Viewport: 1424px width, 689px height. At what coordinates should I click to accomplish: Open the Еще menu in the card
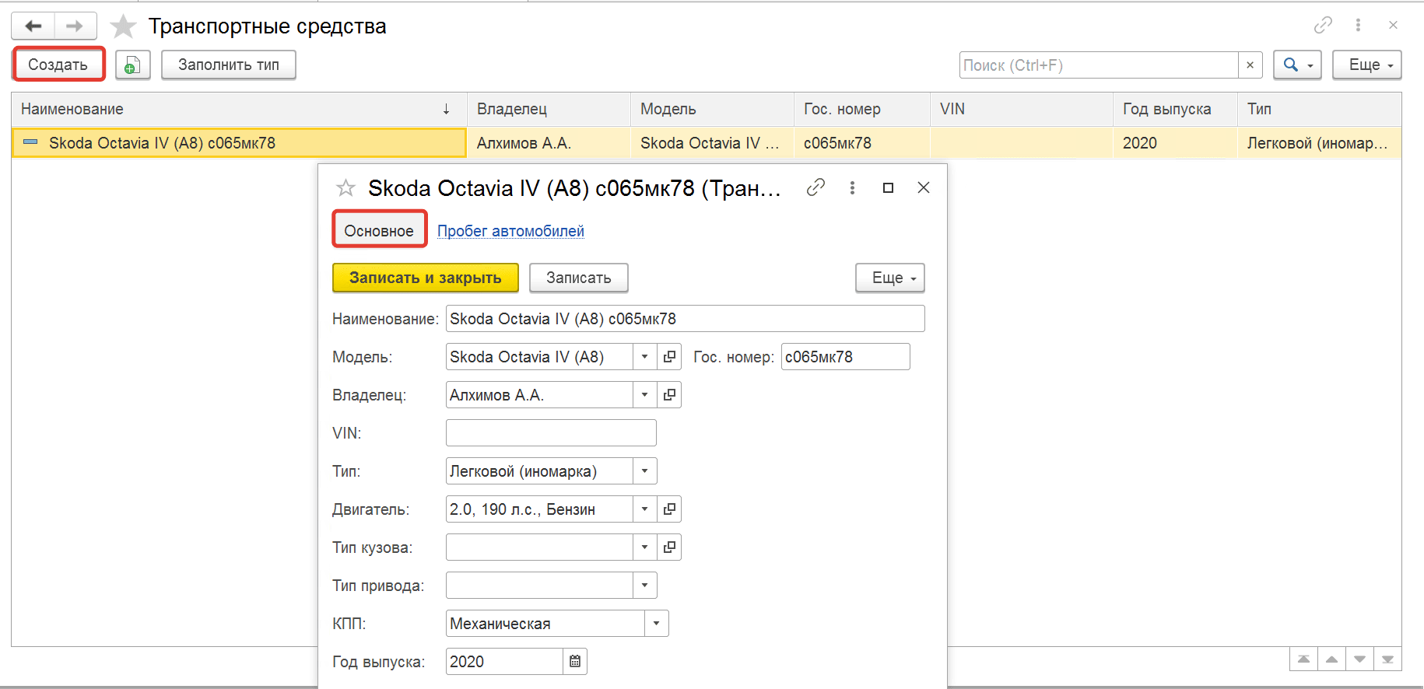(890, 278)
